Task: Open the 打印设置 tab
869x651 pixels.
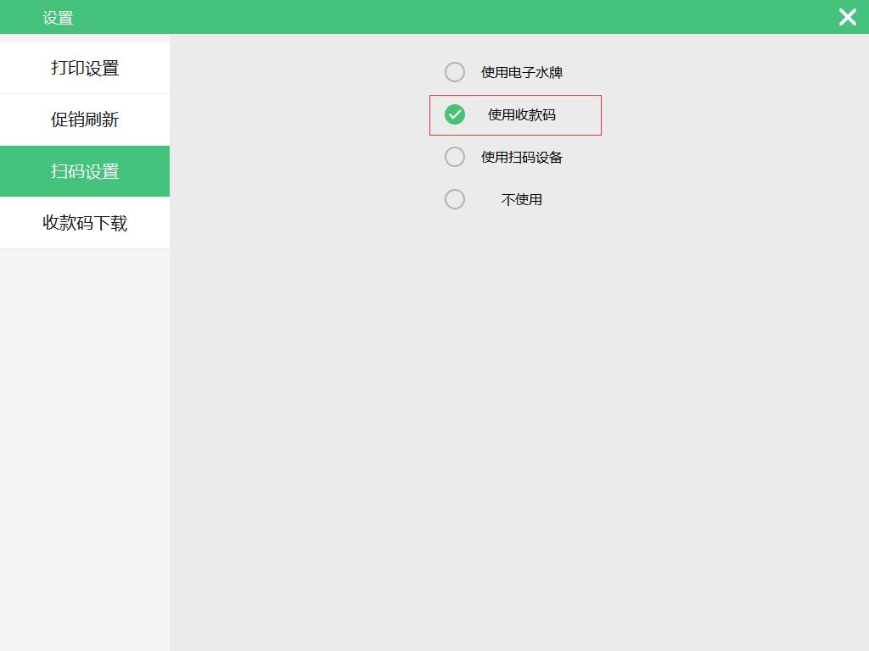Action: [x=85, y=68]
